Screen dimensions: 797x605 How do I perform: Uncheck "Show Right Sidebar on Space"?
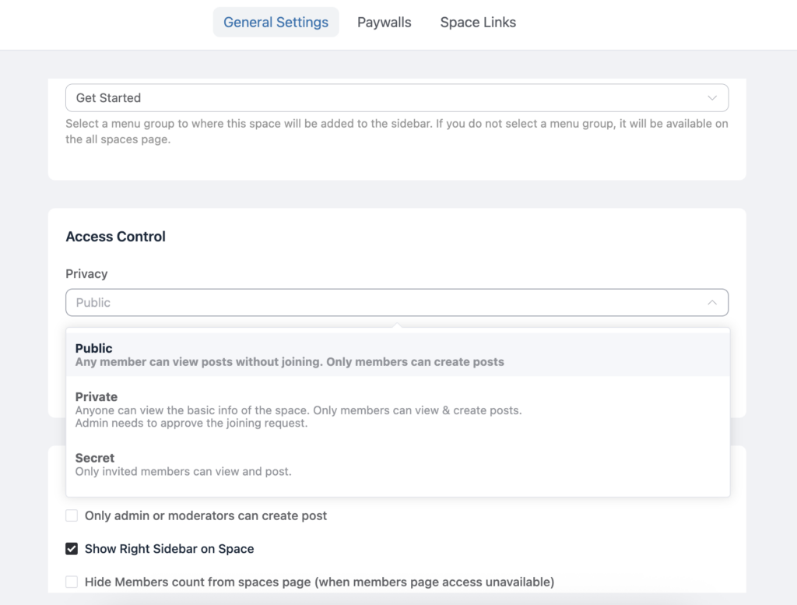point(71,548)
